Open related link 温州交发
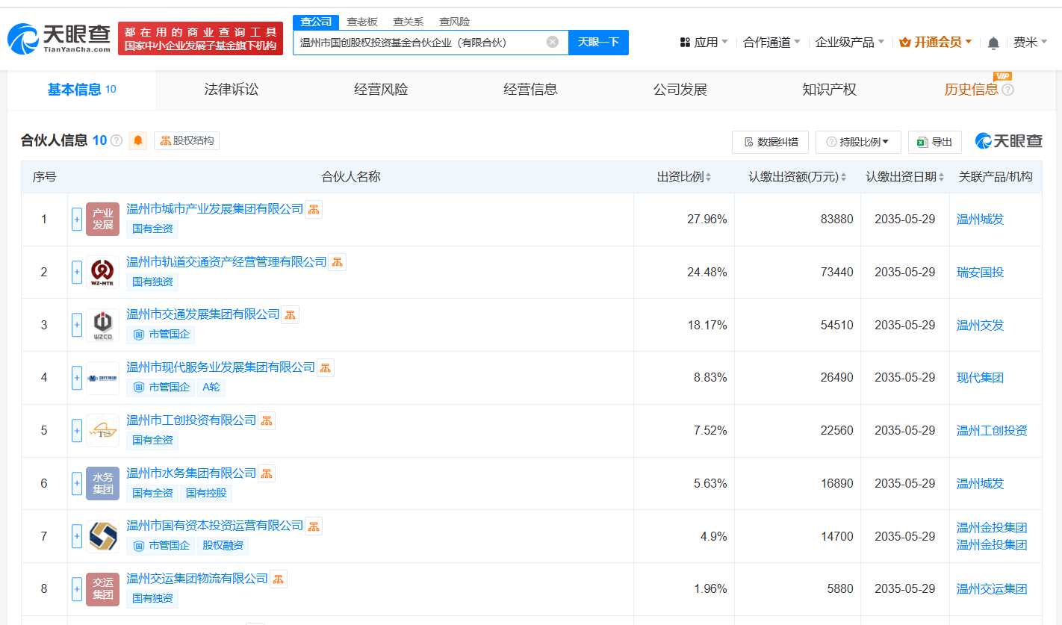Viewport: 1062px width, 625px height. (x=980, y=326)
